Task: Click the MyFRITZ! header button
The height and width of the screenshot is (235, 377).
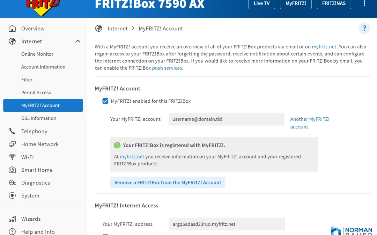Action: [x=296, y=3]
